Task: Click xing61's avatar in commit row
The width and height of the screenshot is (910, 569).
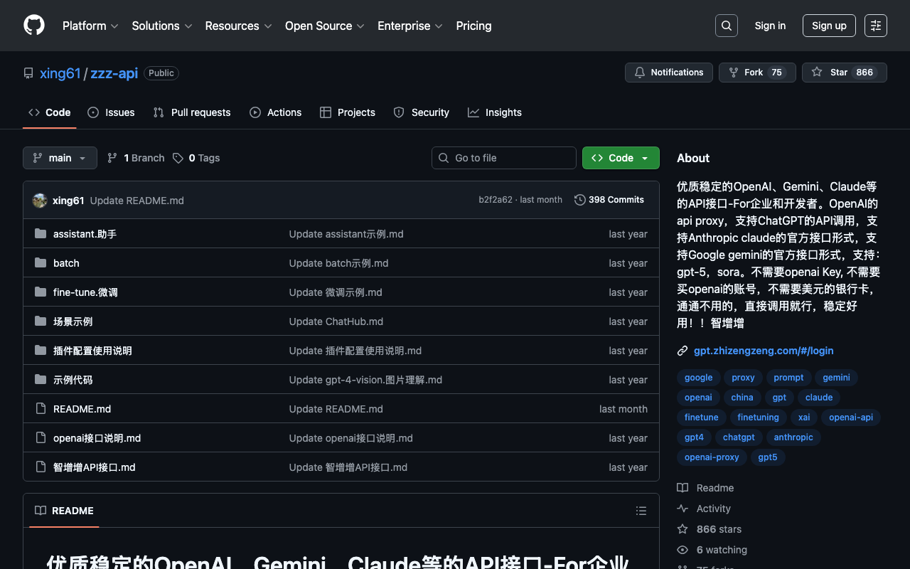Action: (x=40, y=201)
